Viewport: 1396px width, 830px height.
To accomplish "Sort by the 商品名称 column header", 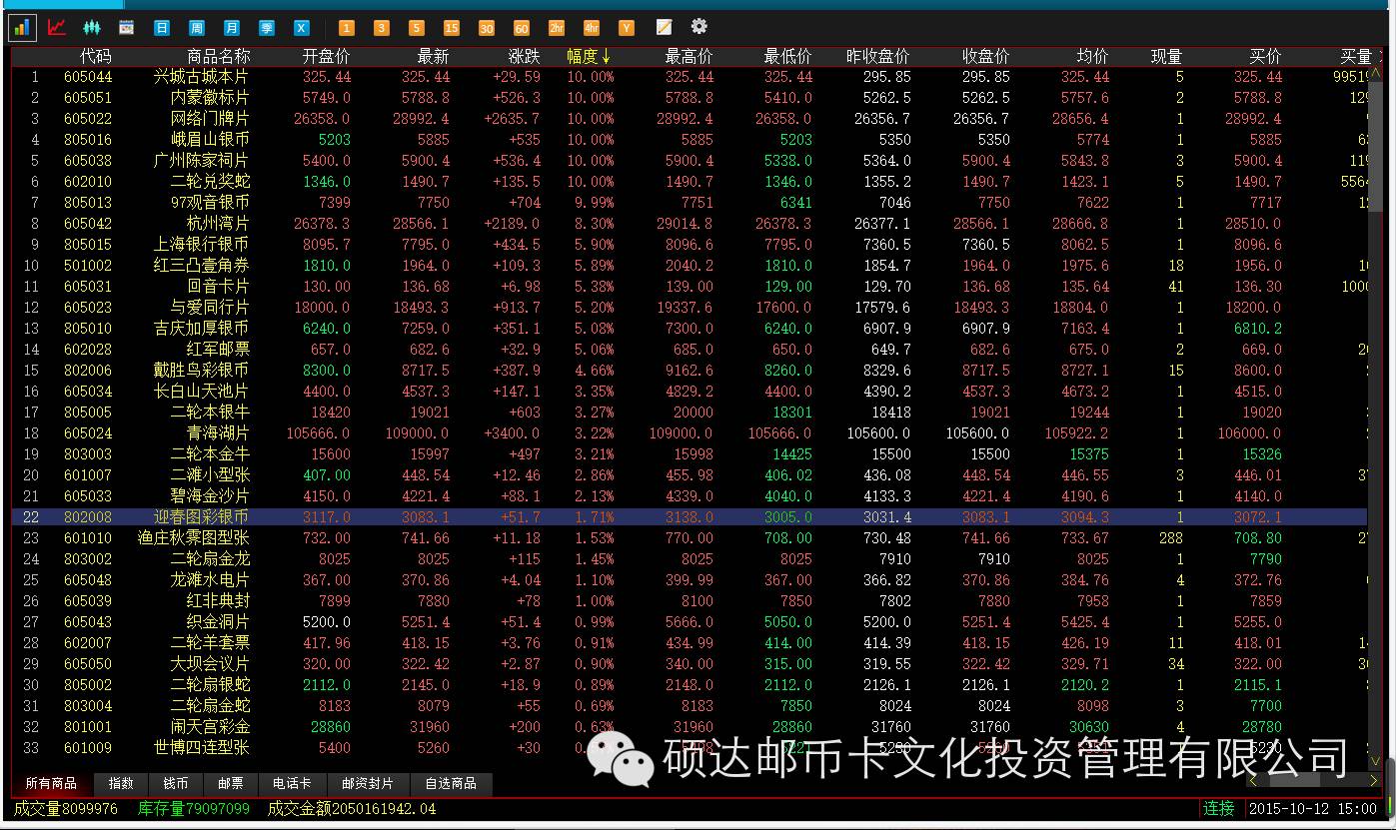I will [x=219, y=57].
